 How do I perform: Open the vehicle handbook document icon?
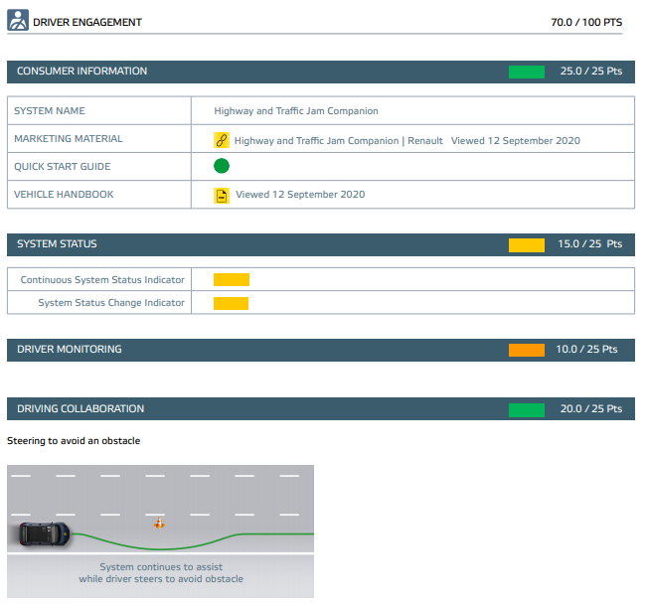222,196
